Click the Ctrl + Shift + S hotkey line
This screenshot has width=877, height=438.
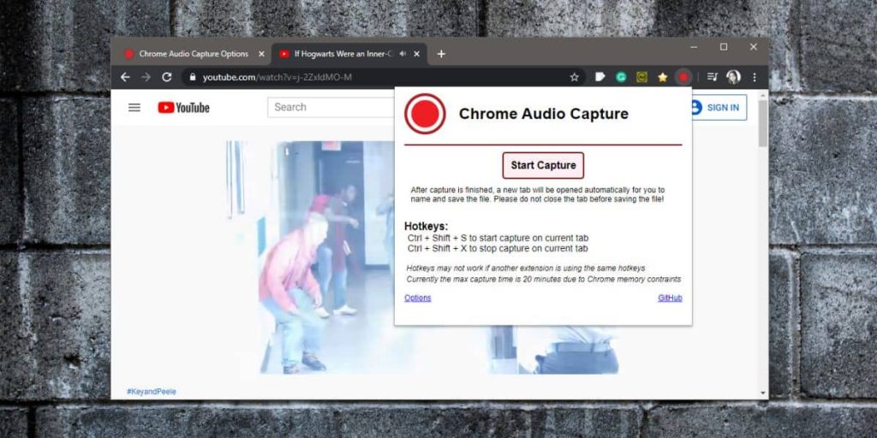[x=498, y=239]
